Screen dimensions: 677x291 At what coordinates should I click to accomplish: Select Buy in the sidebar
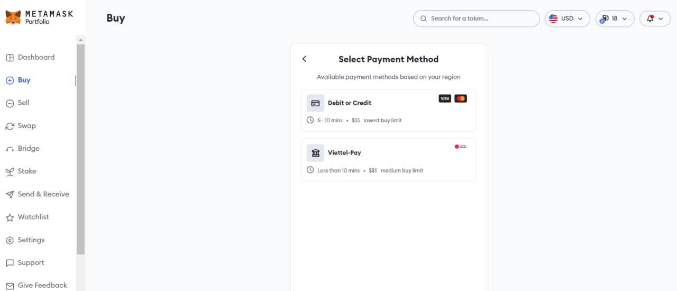click(24, 80)
